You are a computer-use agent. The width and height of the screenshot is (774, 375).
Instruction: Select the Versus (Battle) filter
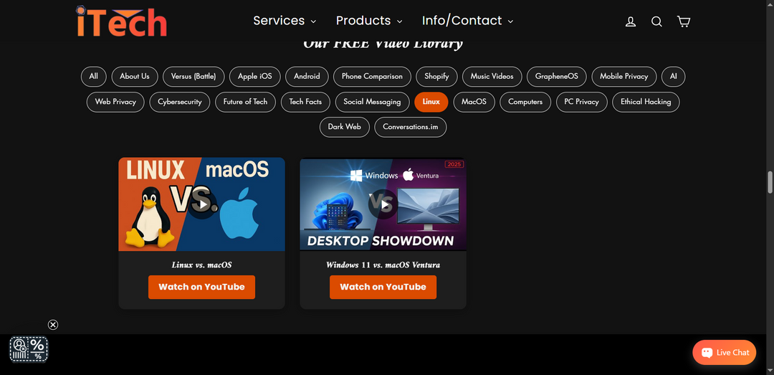tap(193, 77)
